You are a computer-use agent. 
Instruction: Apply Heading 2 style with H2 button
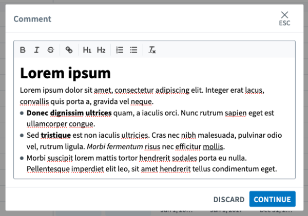point(101,50)
